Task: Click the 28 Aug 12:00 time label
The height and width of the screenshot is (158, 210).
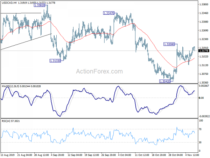Action: (41, 155)
